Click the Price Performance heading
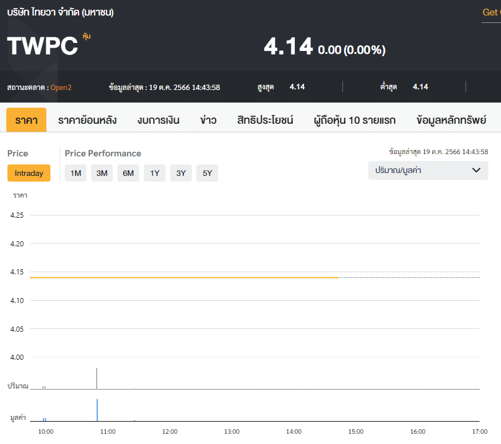Image resolution: width=501 pixels, height=444 pixels. click(x=103, y=154)
